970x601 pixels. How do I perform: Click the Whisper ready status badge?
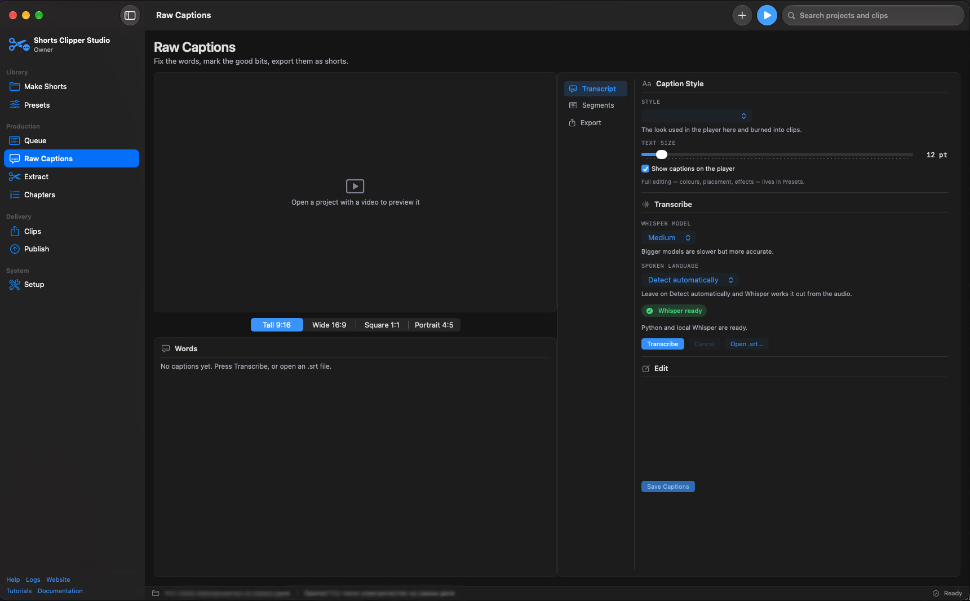[674, 311]
